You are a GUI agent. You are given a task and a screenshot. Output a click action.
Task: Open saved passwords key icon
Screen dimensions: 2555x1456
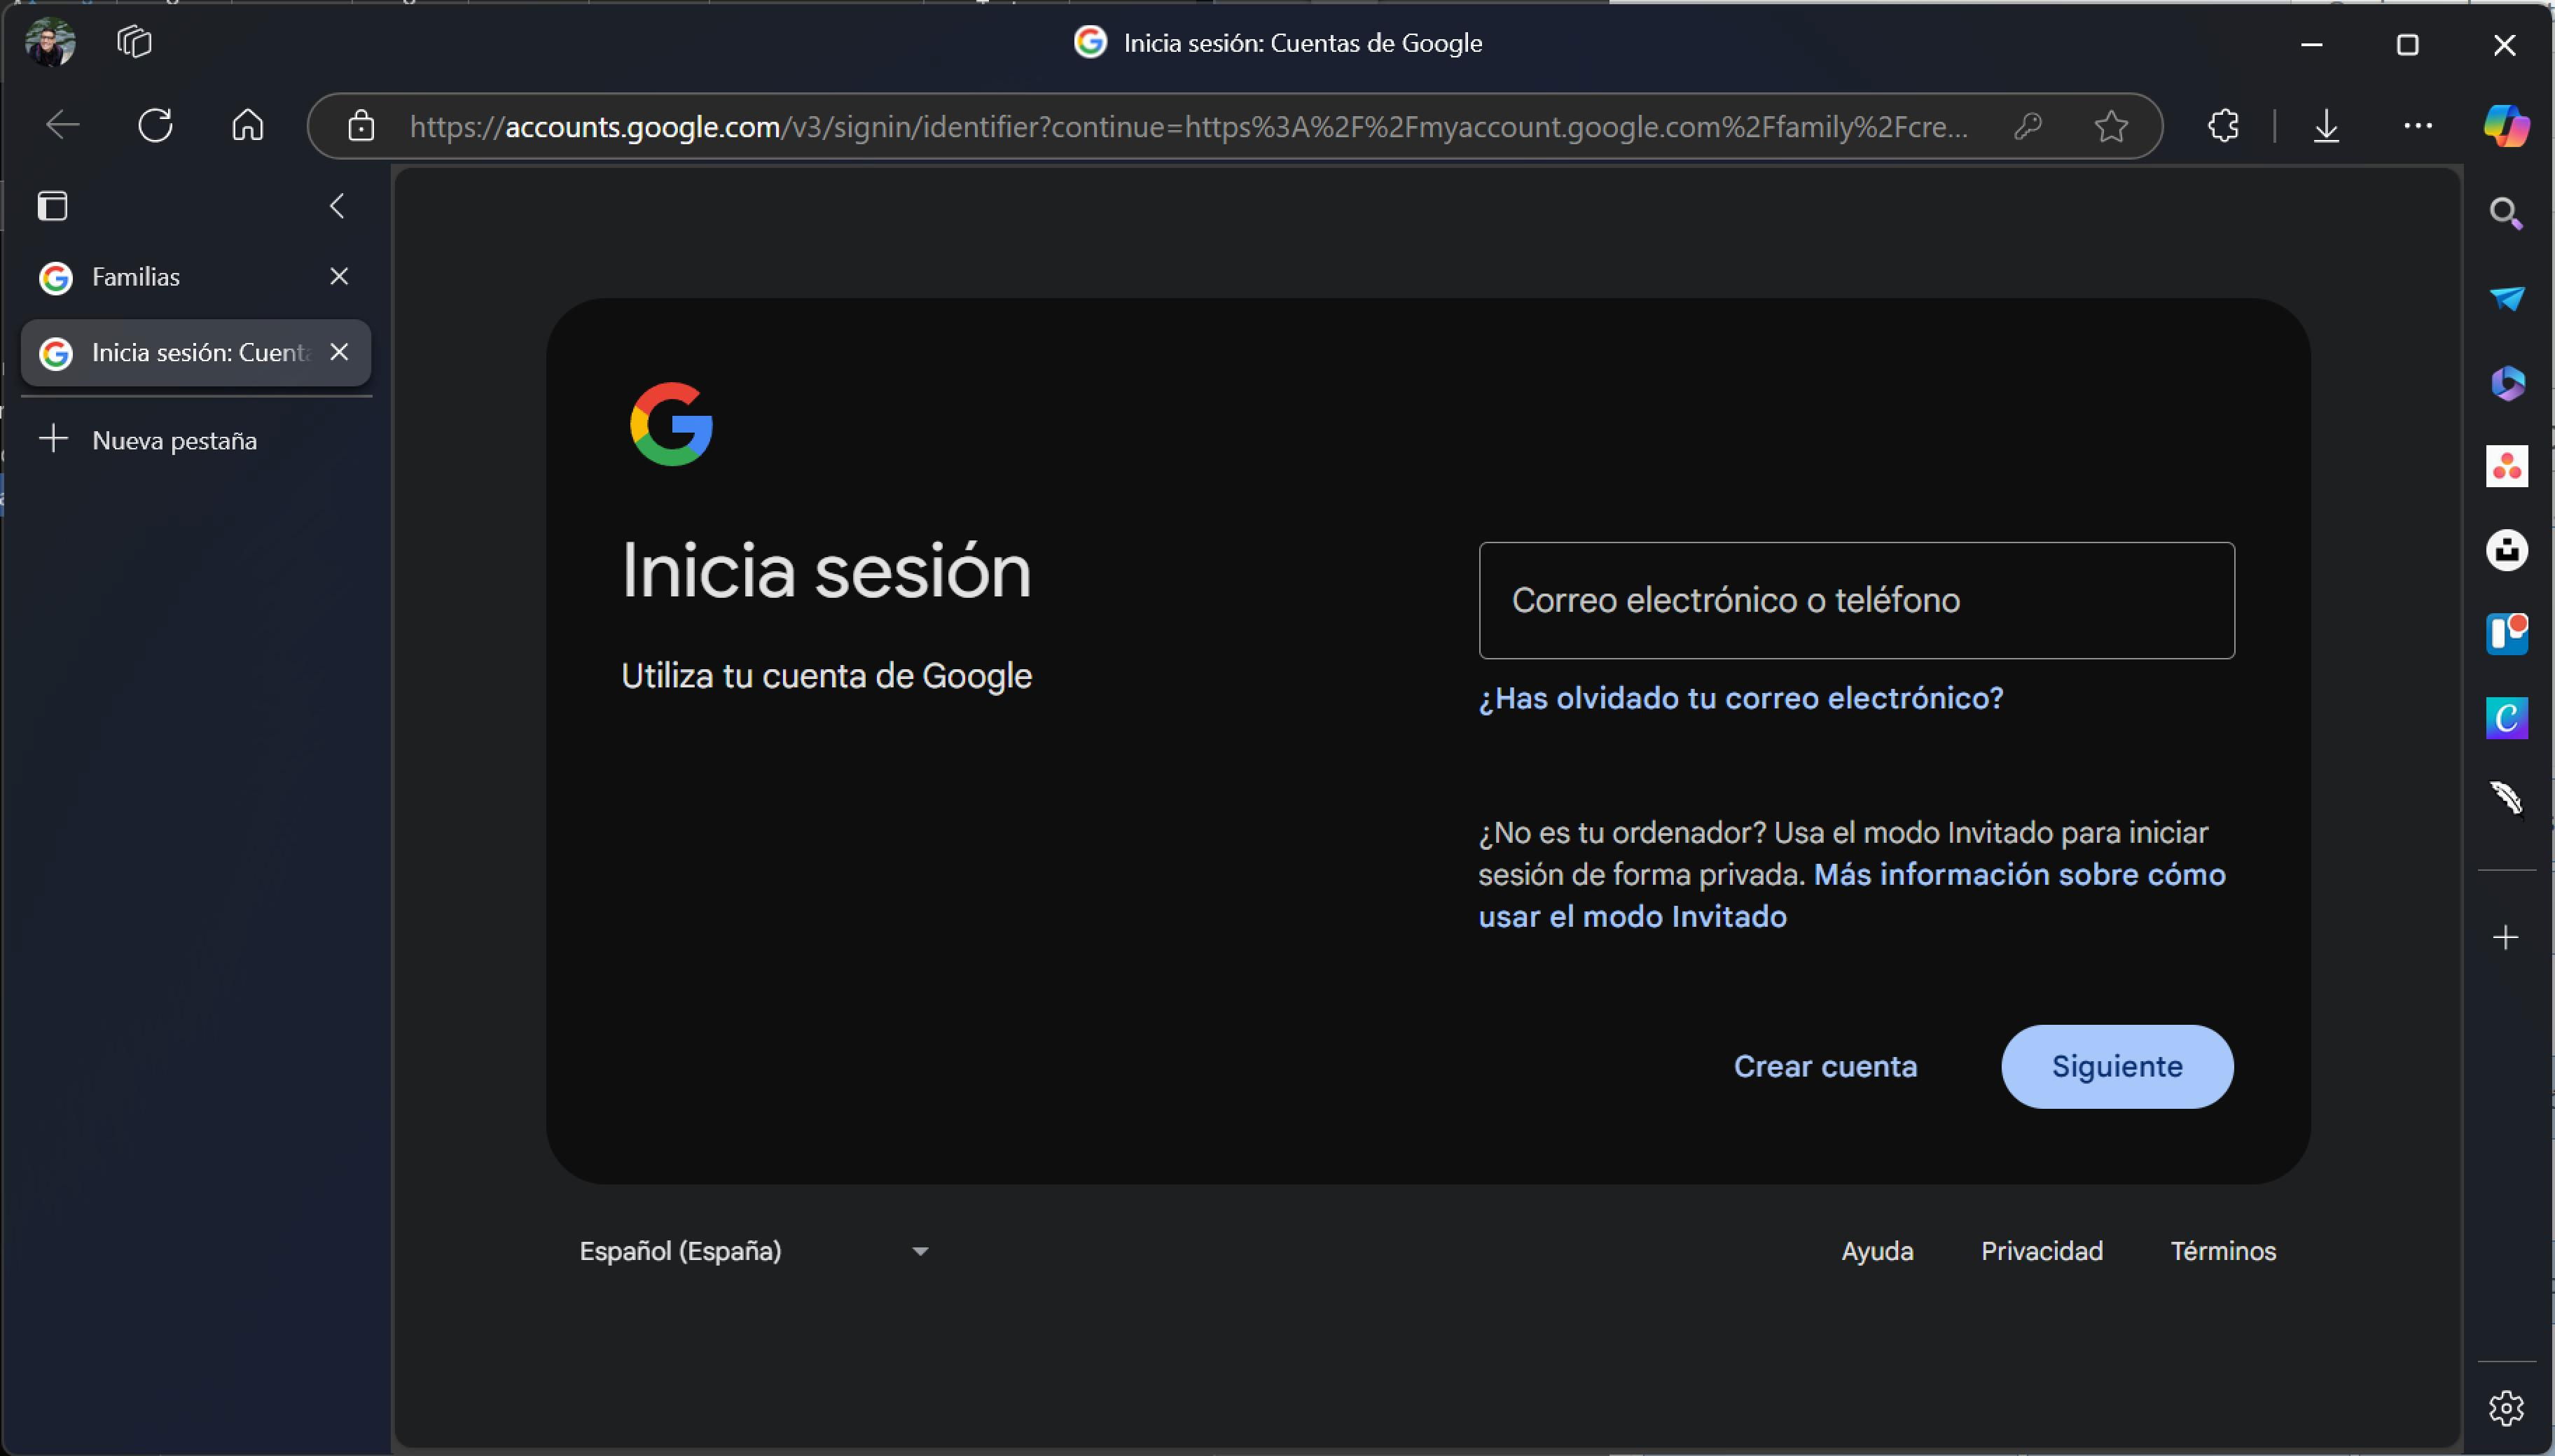pyautogui.click(x=2027, y=126)
